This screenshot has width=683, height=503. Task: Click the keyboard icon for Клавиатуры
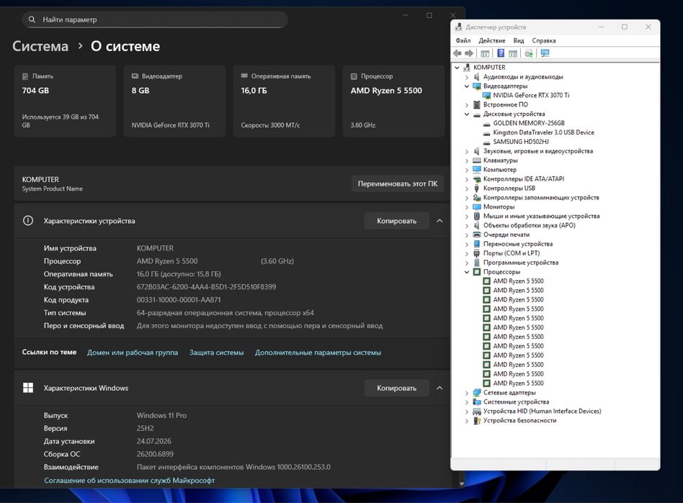pos(476,160)
